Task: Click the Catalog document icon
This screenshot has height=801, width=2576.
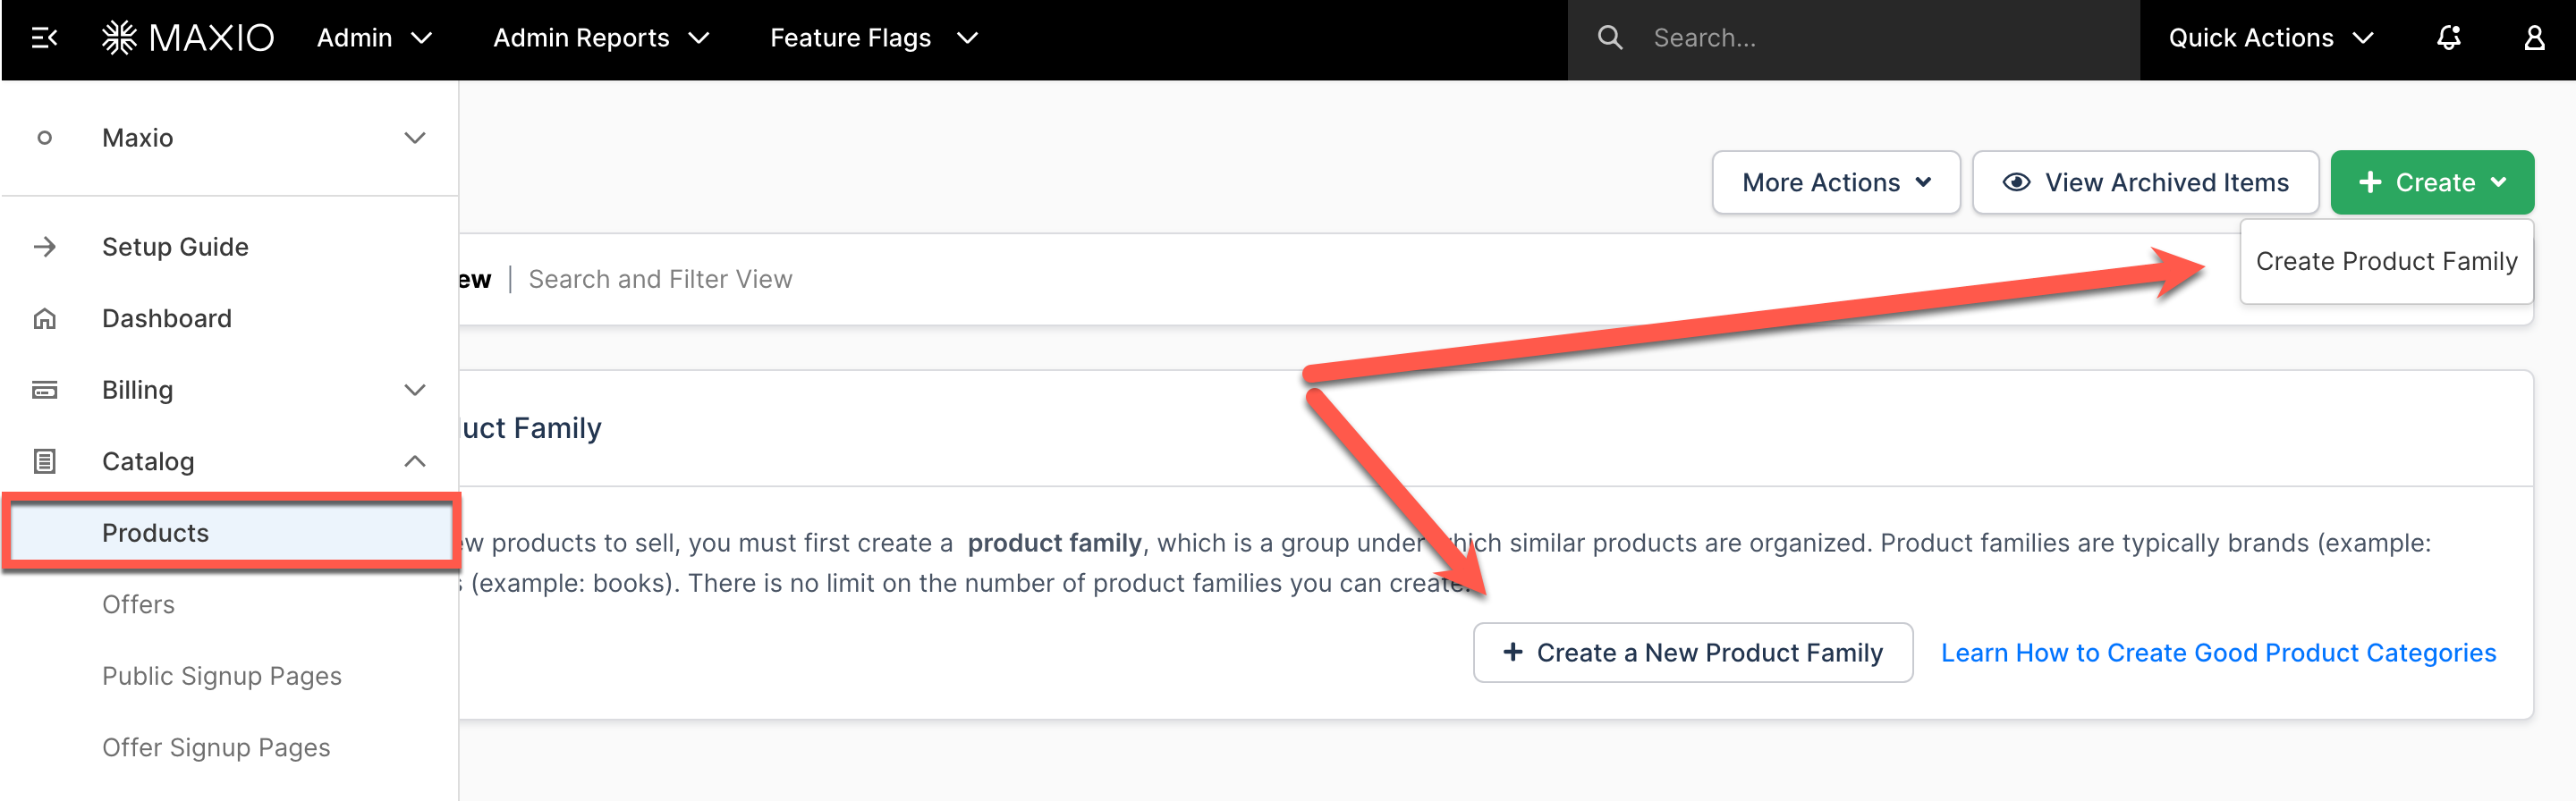Action: [45, 462]
